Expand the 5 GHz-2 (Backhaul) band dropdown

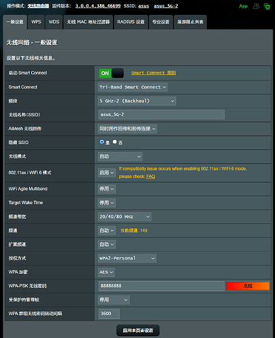(x=137, y=101)
